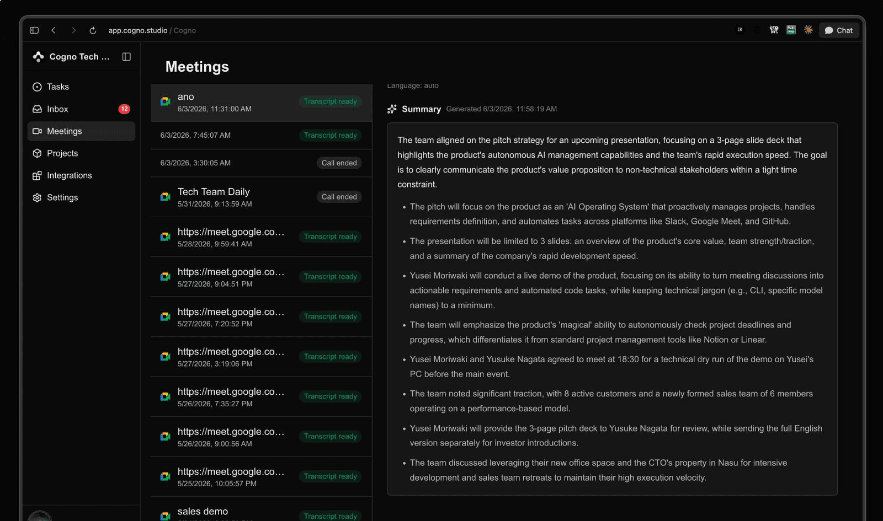Click the orange starburst extension icon
The width and height of the screenshot is (883, 521).
click(x=808, y=30)
